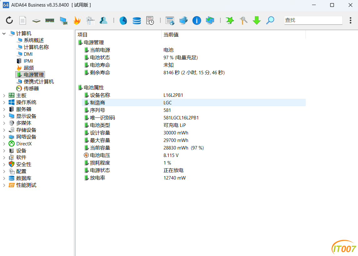Screen dimensions: 358x256
Task: Select the 唯一识别码 row
Action: coord(194,118)
